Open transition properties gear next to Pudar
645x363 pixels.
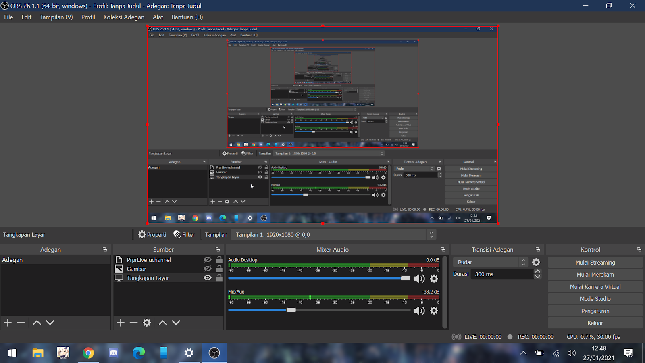(536, 262)
